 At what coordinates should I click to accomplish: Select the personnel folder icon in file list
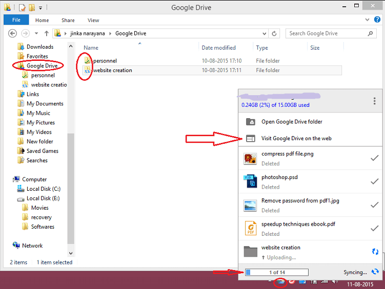[87, 60]
